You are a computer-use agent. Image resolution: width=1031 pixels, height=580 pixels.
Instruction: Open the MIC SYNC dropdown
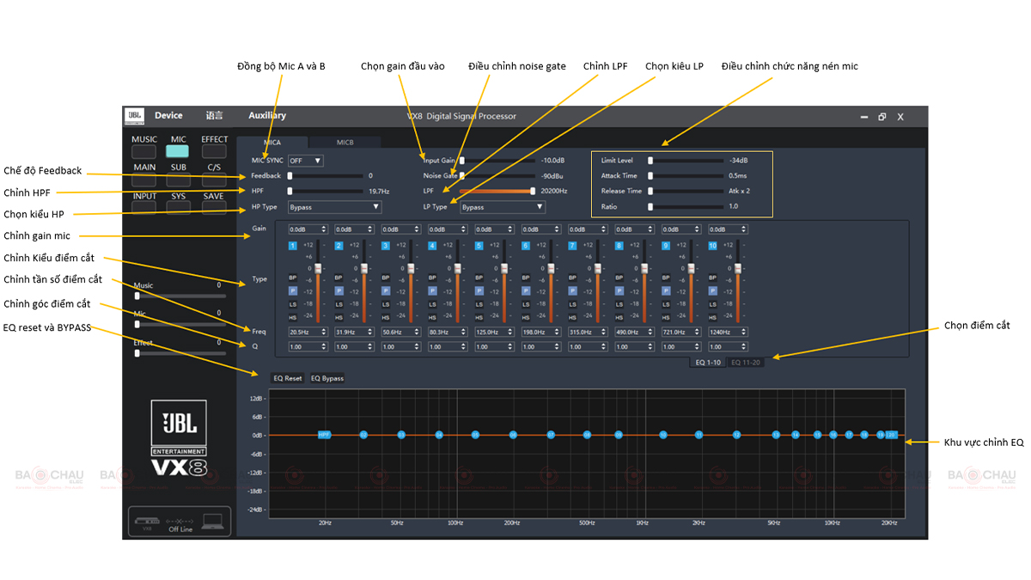pos(306,161)
